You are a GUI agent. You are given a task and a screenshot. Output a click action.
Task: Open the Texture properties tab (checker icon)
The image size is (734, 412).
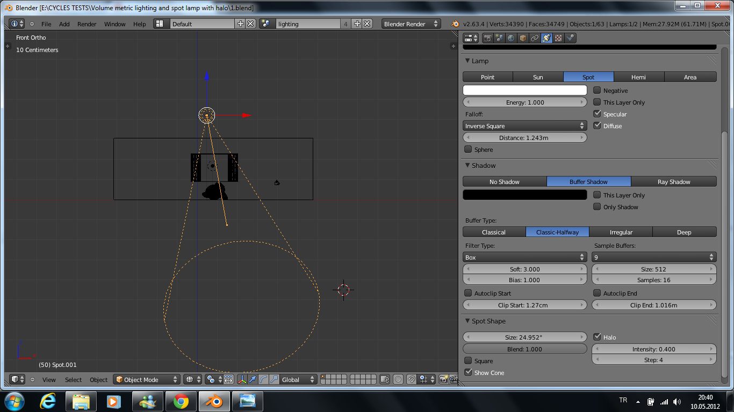click(x=558, y=38)
